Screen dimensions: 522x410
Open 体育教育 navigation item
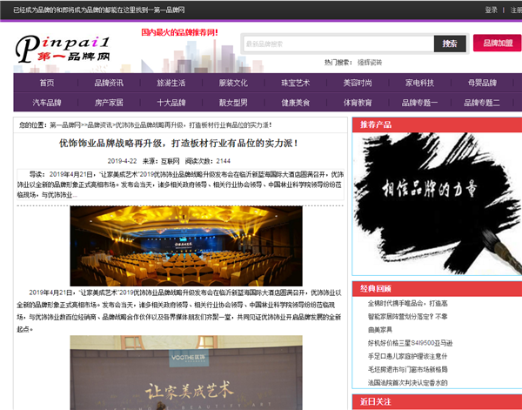(x=358, y=103)
